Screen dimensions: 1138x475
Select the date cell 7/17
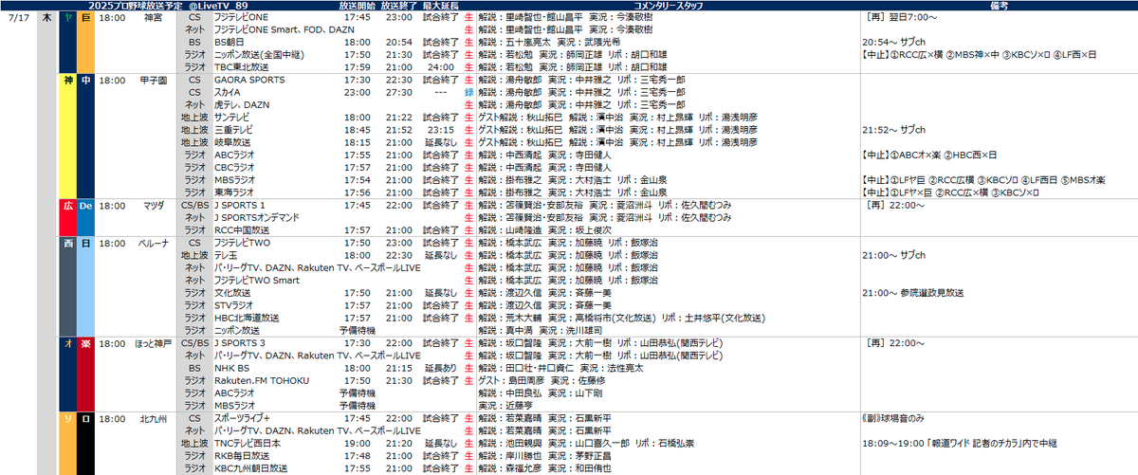point(19,17)
